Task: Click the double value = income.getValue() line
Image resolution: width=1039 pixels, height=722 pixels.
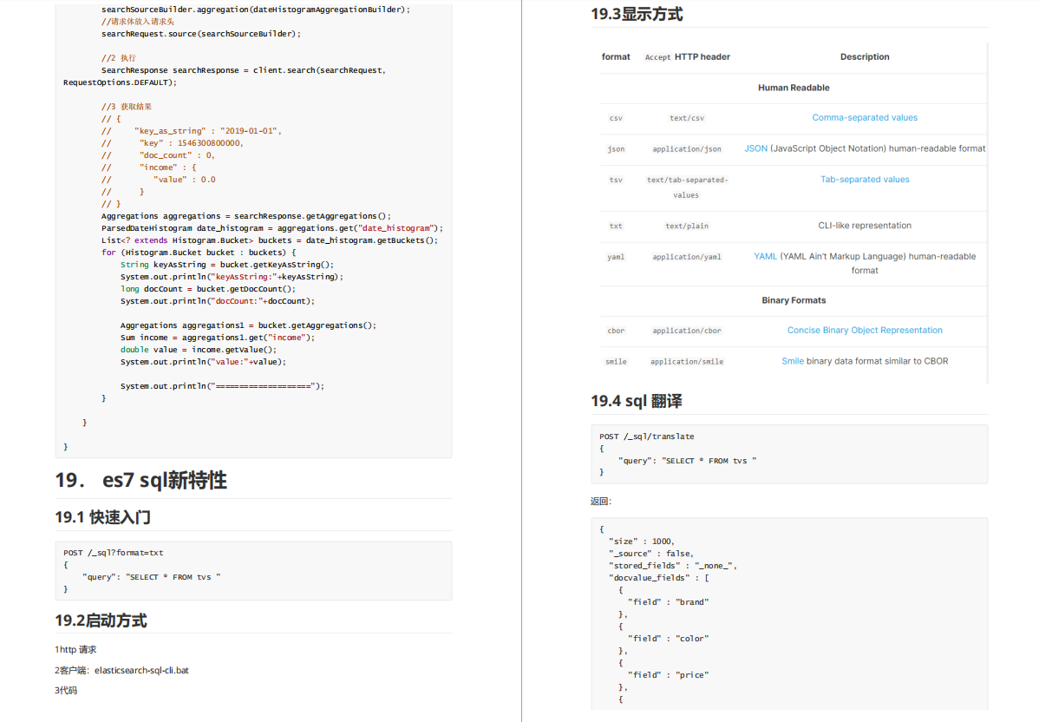Action: (199, 350)
